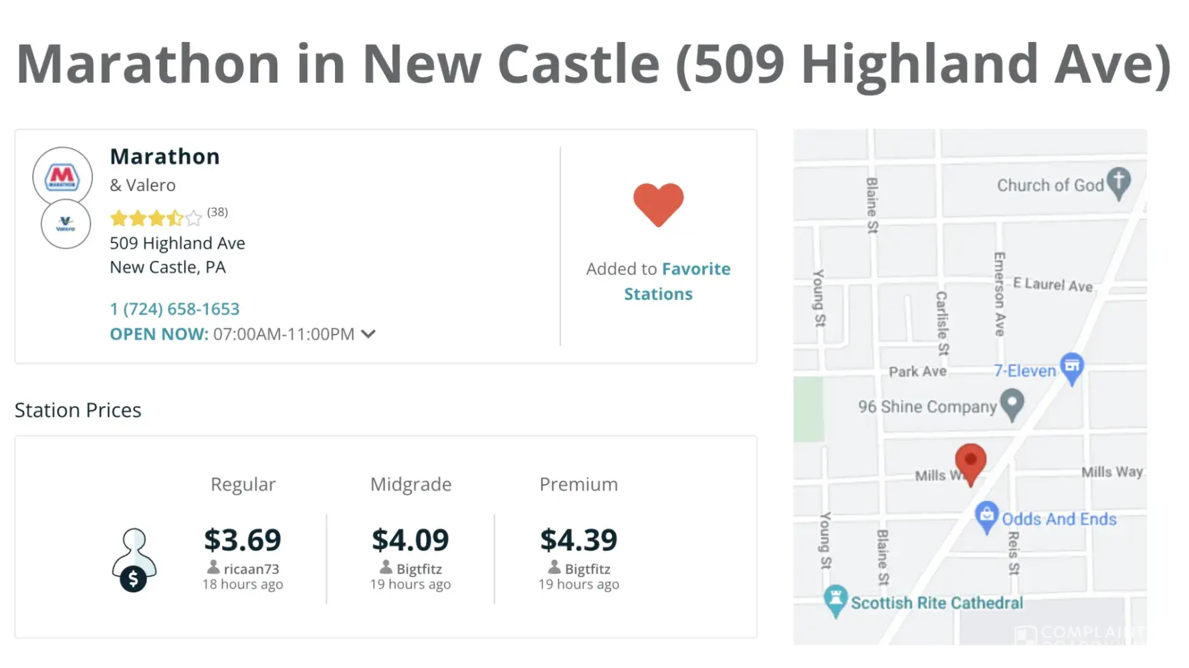
Task: Expand the open hours chevron
Action: [368, 334]
